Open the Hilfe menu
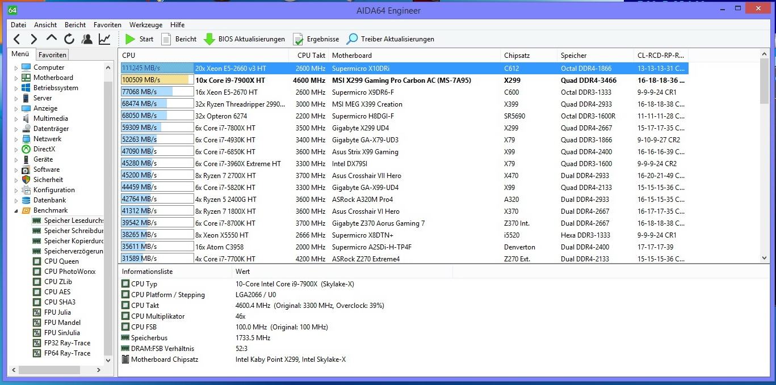Screen dimensions: 776x385 [x=177, y=25]
